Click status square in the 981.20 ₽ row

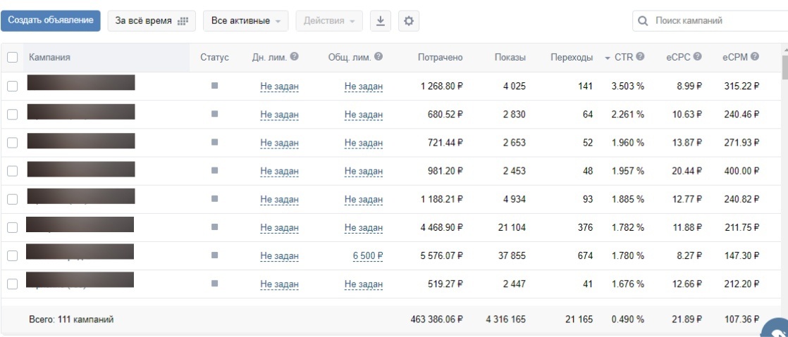[214, 170]
